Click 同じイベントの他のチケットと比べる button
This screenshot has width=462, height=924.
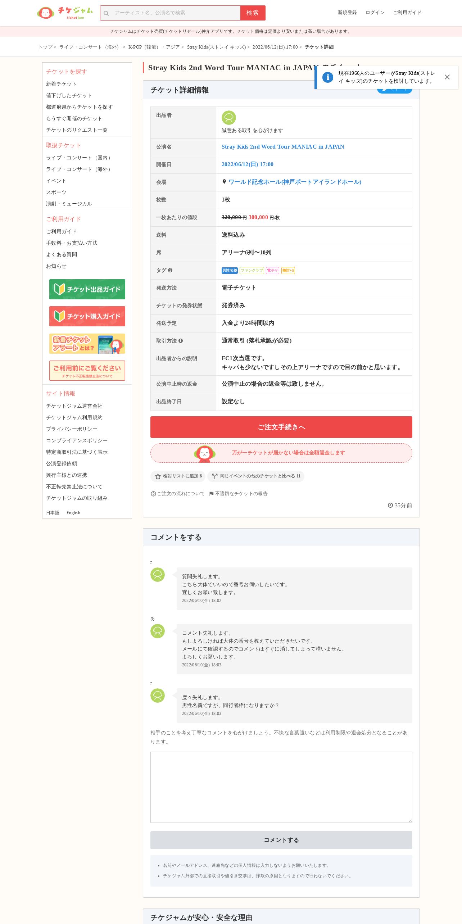point(256,476)
